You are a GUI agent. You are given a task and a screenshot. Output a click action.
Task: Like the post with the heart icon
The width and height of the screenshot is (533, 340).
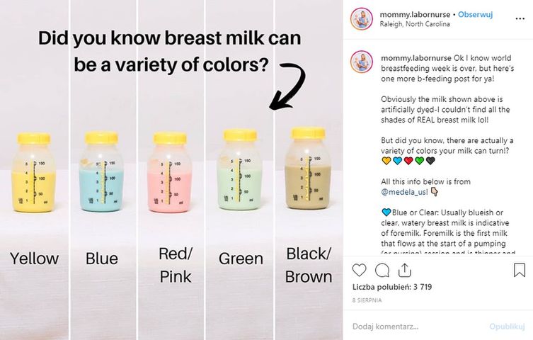pyautogui.click(x=359, y=271)
